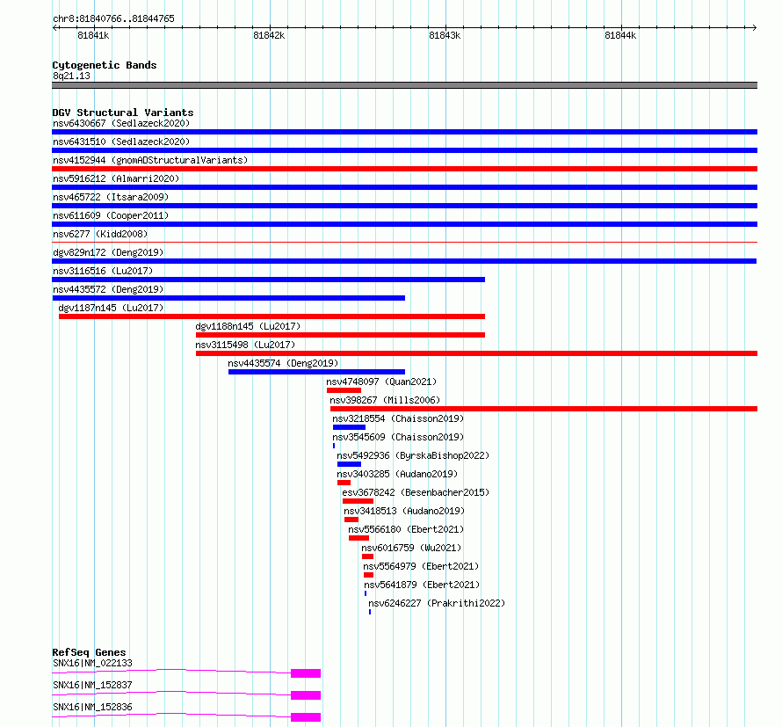
Task: Select the red bar of esv3678242
Action: click(x=358, y=501)
